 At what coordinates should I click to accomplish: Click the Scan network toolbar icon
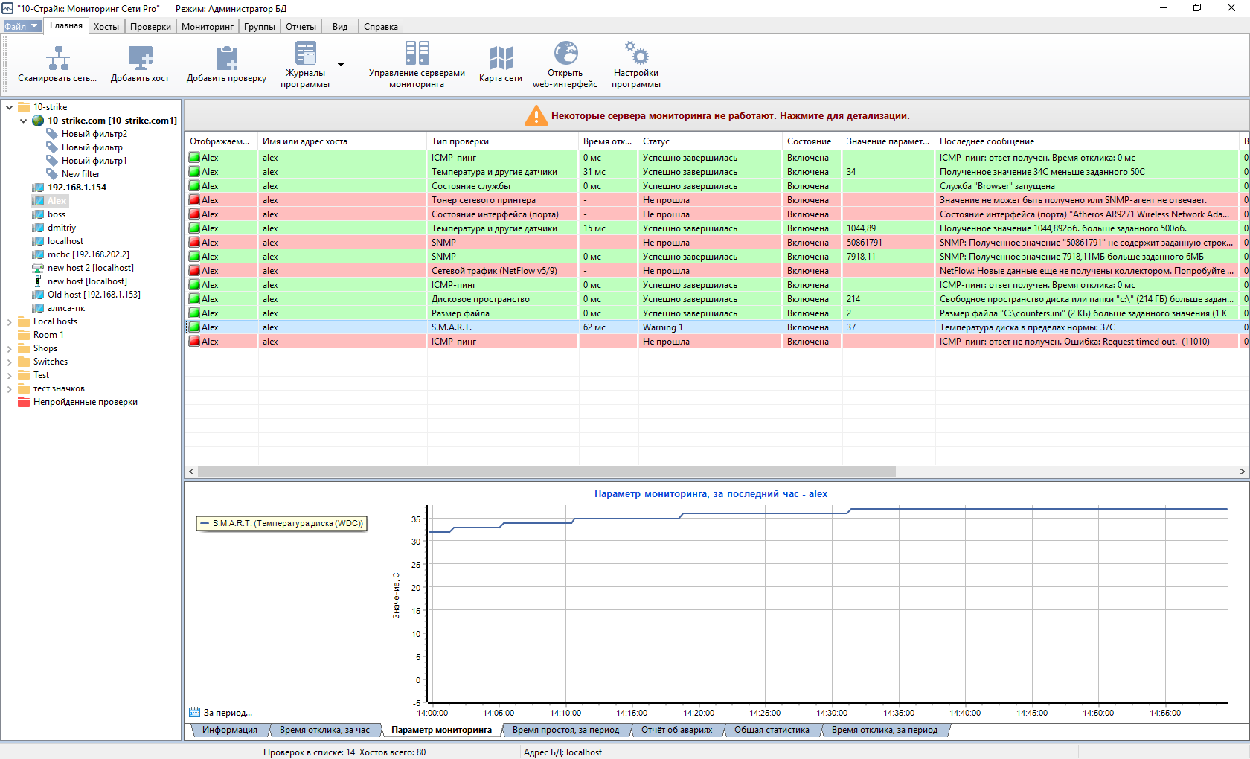[58, 58]
